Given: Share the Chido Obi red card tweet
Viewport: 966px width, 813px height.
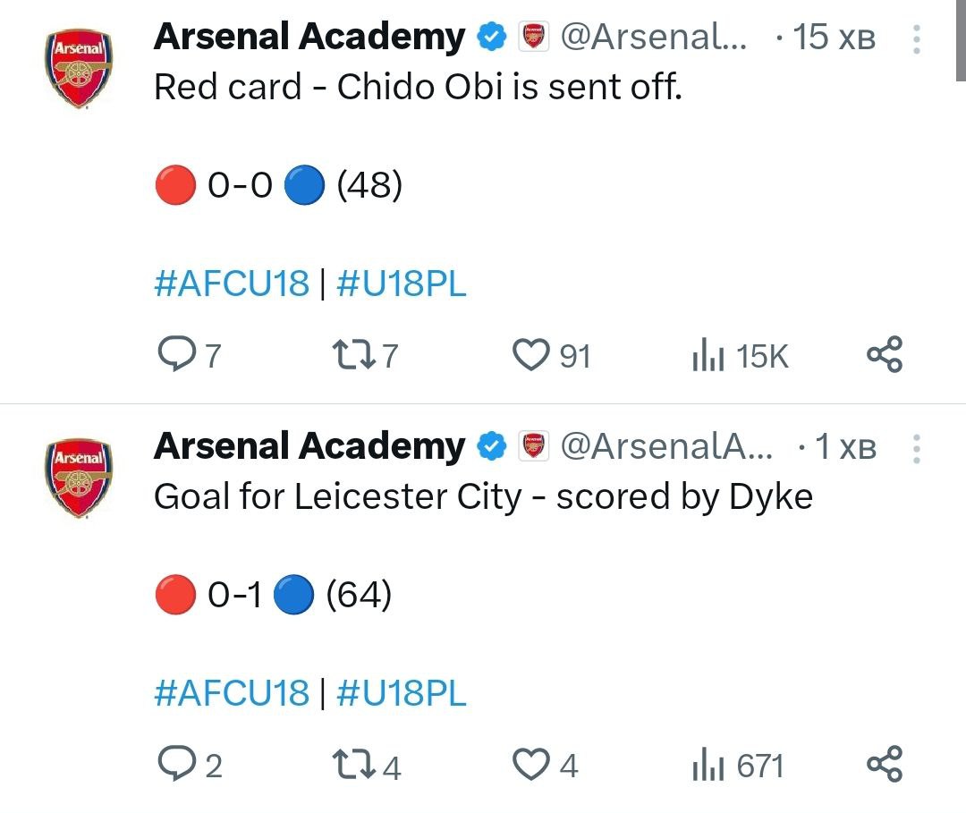Looking at the screenshot, I should coord(885,356).
